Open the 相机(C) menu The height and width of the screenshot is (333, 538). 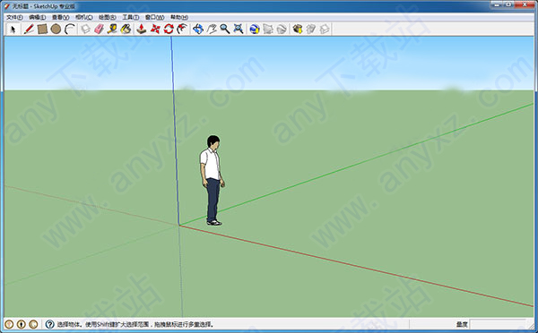(x=84, y=17)
